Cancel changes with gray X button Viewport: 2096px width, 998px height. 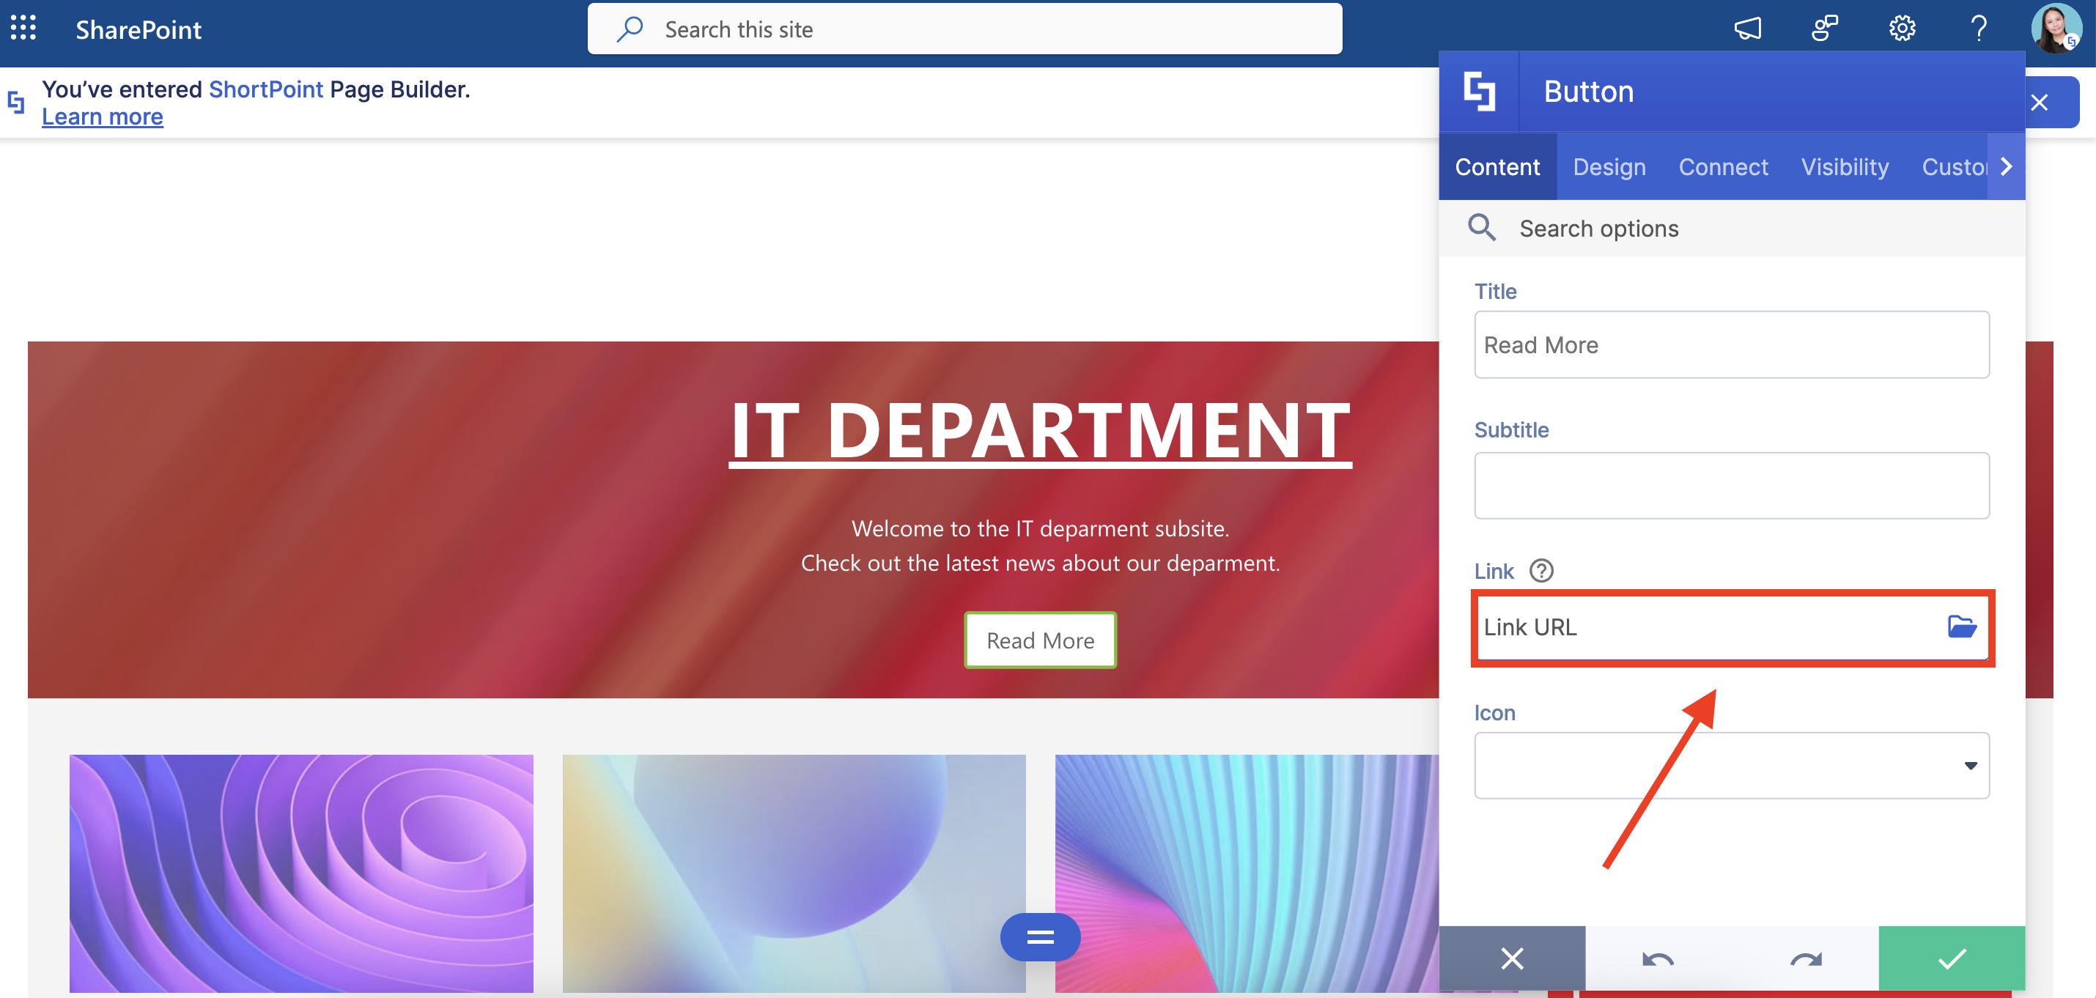point(1512,959)
